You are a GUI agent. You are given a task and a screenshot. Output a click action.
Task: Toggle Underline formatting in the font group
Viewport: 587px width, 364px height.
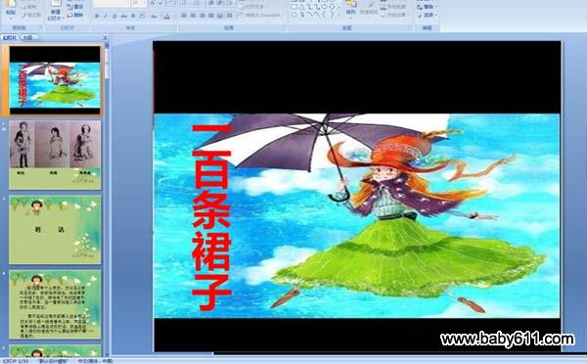(114, 16)
